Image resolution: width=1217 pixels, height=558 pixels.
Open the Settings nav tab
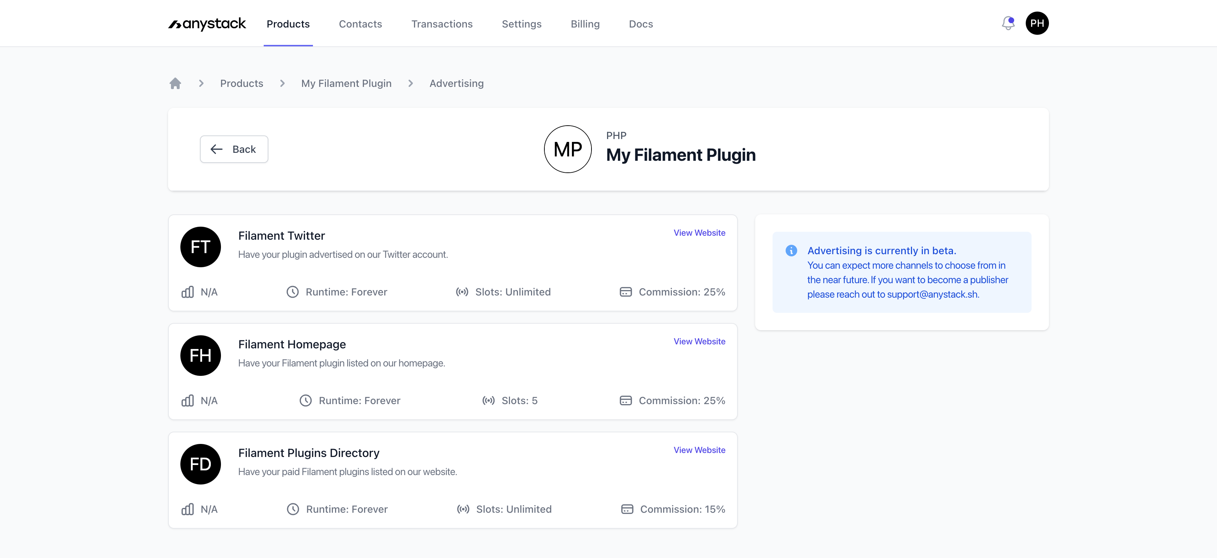[522, 24]
